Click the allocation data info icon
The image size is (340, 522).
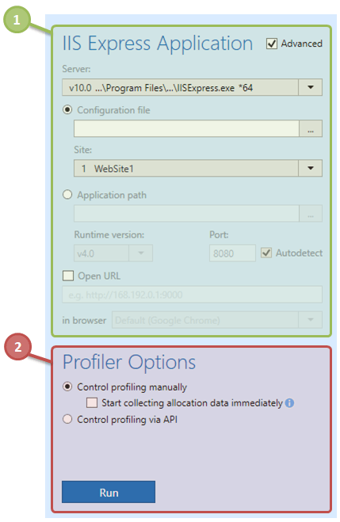click(290, 403)
